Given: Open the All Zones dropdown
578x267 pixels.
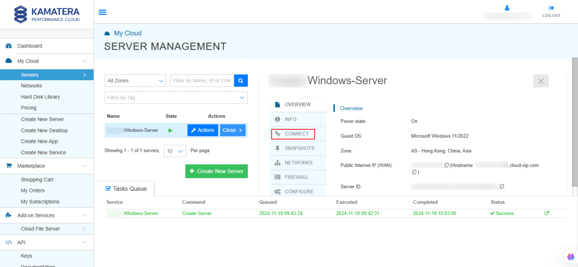Looking at the screenshot, I should click(135, 81).
